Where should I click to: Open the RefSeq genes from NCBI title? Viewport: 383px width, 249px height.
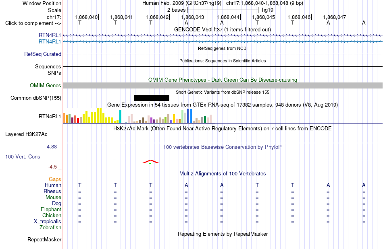[x=223, y=48]
